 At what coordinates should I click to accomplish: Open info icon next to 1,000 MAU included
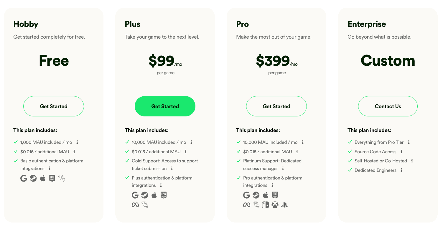77,142
